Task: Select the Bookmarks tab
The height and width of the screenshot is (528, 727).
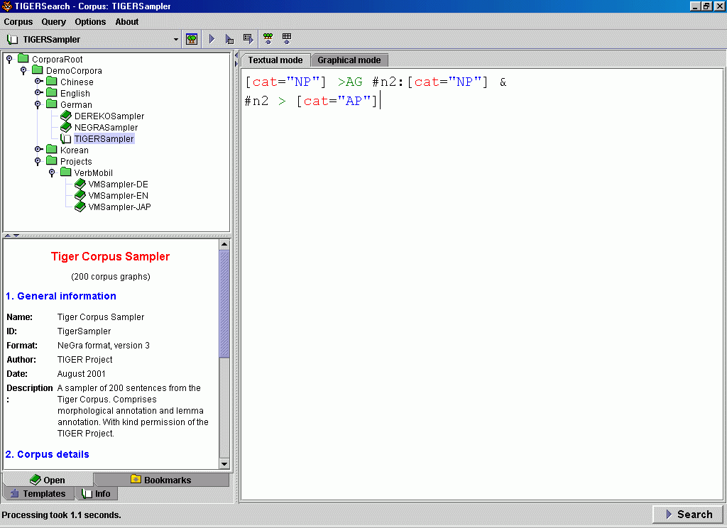Action: tap(161, 480)
